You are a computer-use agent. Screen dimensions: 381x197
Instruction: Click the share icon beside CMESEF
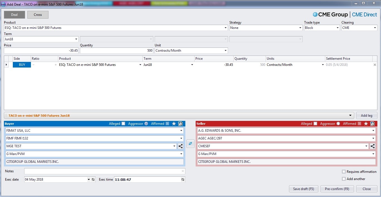point(372,146)
